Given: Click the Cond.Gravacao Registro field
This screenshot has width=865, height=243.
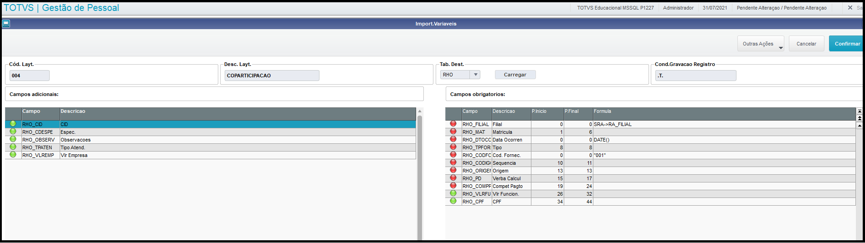Looking at the screenshot, I should 695,76.
